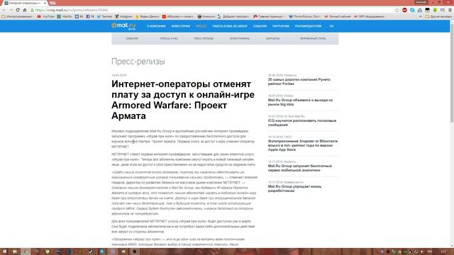Click the Пресс-релизы page heading
454x255 pixels.
(x=138, y=62)
